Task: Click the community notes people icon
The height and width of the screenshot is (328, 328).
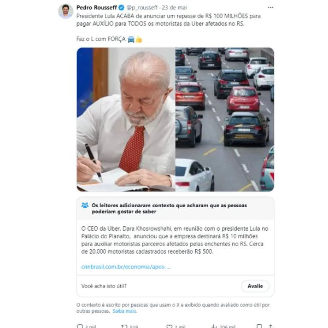Action: click(85, 206)
